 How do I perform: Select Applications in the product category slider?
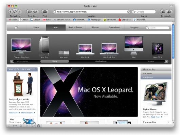coord(101,61)
